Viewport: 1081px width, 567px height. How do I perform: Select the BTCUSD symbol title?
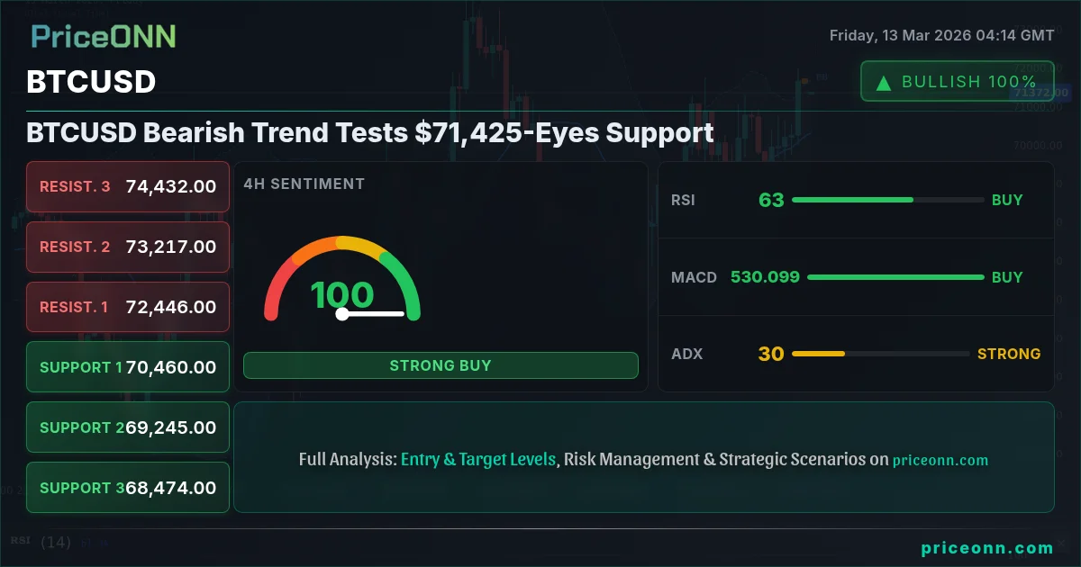(91, 82)
